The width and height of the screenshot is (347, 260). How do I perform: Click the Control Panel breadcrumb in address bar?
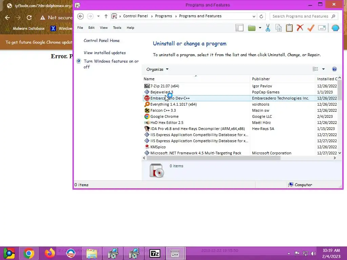pyautogui.click(x=136, y=16)
